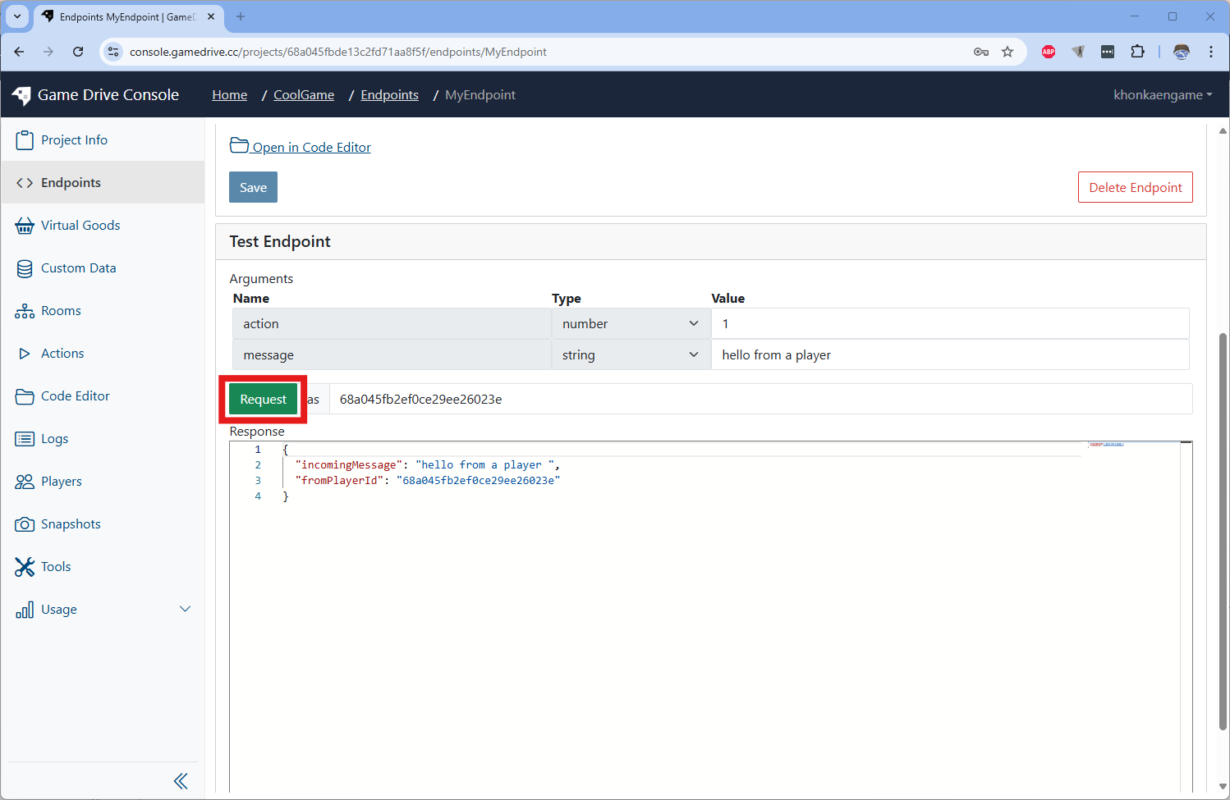Bookmark page with star icon
The width and height of the screenshot is (1230, 800).
pyautogui.click(x=1007, y=52)
